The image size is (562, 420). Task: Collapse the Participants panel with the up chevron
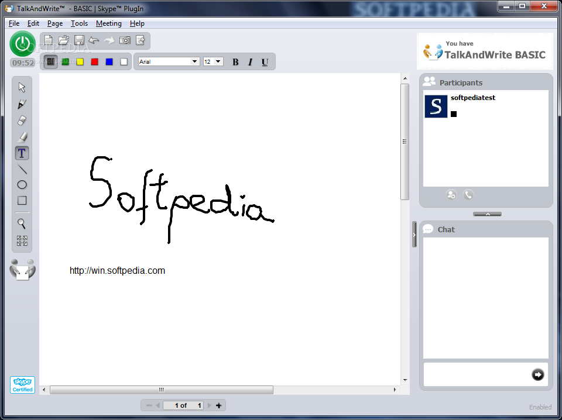[488, 214]
